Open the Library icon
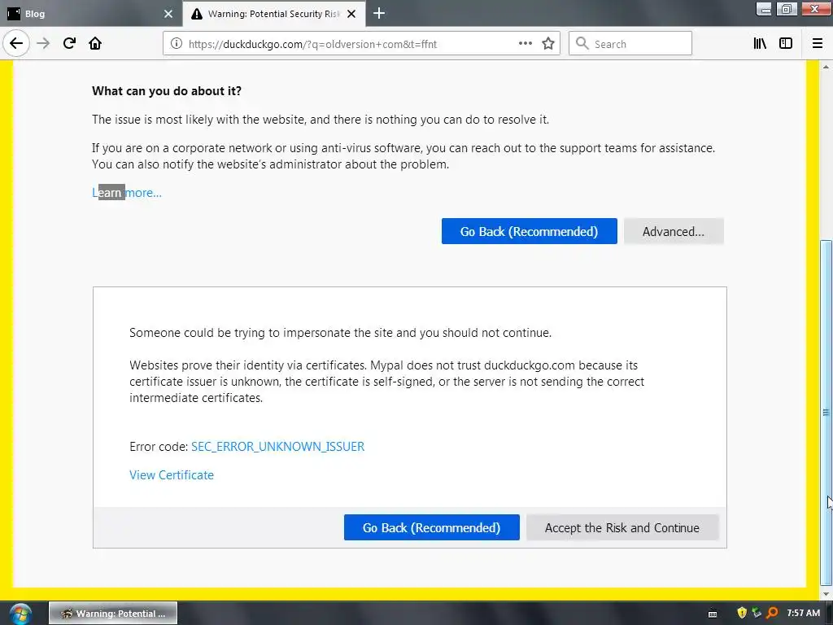This screenshot has height=625, width=833. point(760,44)
